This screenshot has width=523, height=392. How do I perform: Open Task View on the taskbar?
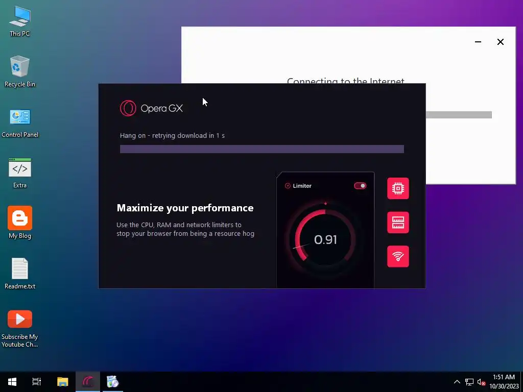[x=37, y=382]
